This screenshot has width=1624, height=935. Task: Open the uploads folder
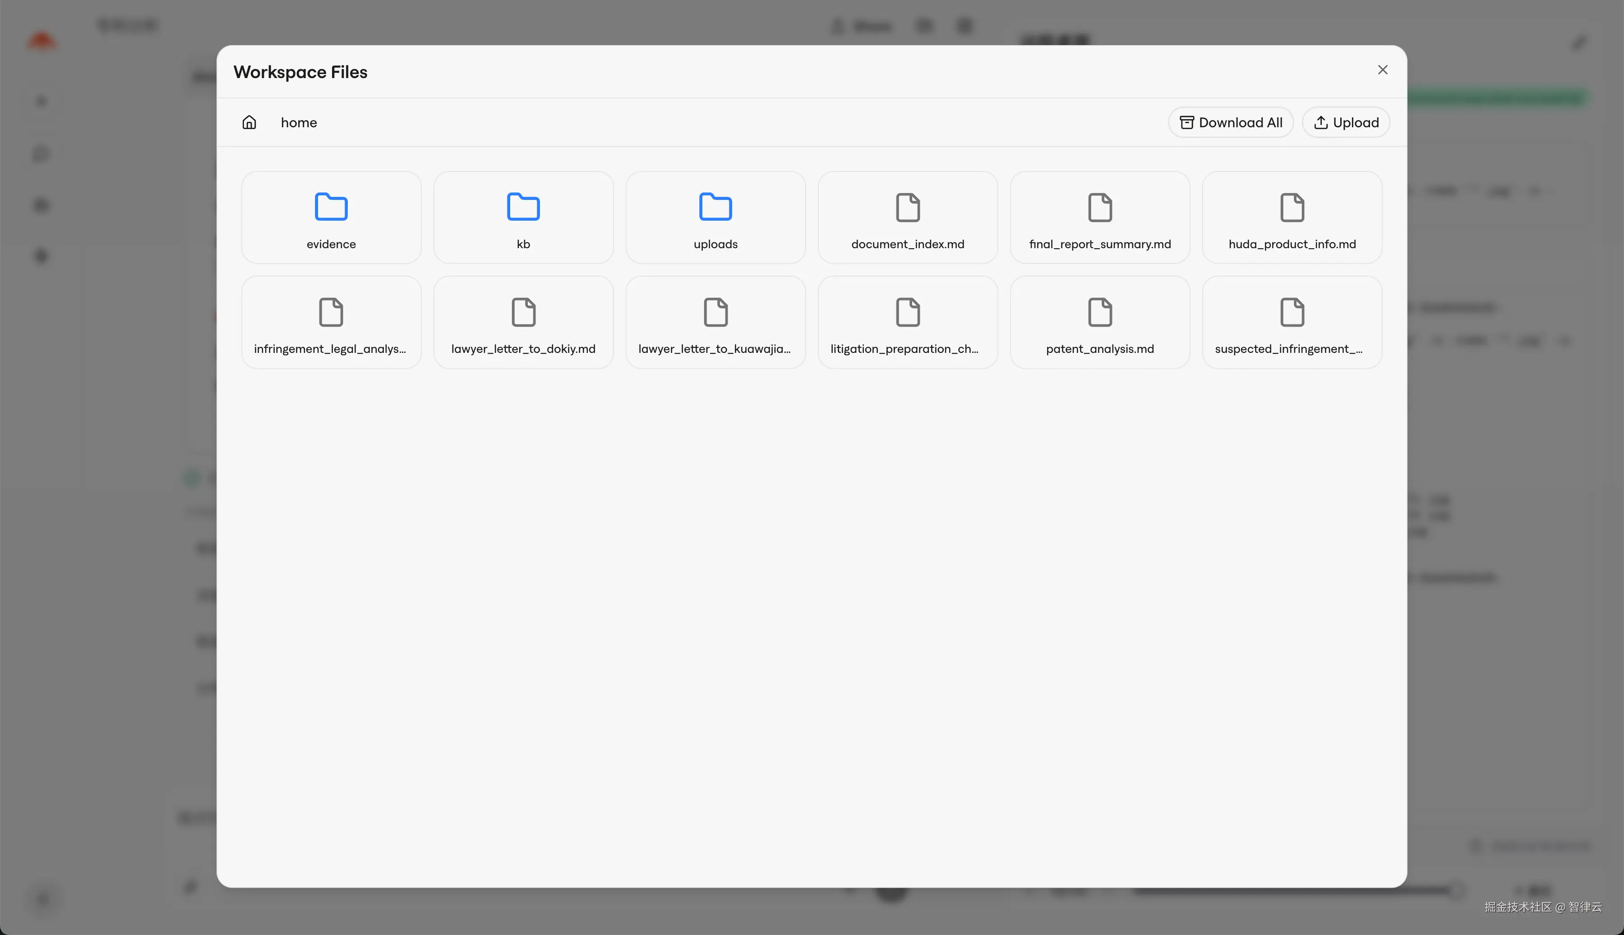point(715,217)
